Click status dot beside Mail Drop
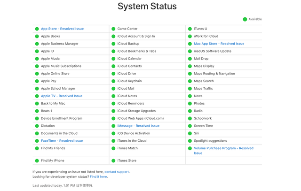The width and height of the screenshot is (301, 191). [190, 59]
